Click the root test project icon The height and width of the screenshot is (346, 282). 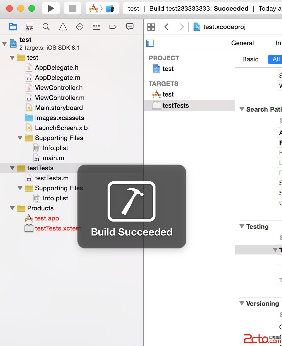pyautogui.click(x=13, y=43)
